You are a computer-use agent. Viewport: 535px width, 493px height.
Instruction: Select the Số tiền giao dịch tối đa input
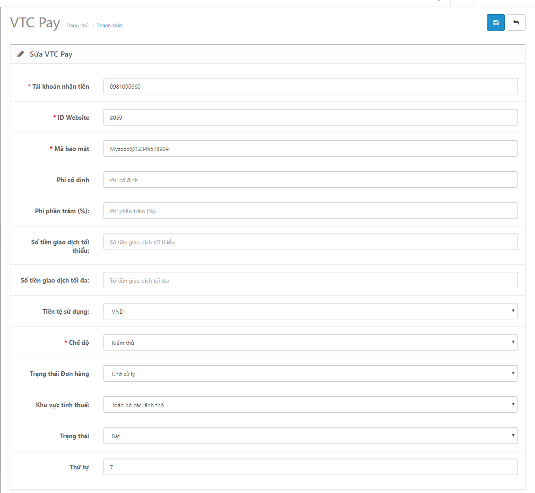[x=311, y=280]
